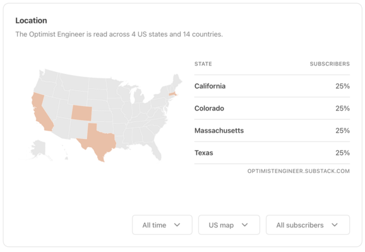Select Colorado on the US map
Image resolution: width=365 pixels, height=252 pixels.
pos(81,113)
